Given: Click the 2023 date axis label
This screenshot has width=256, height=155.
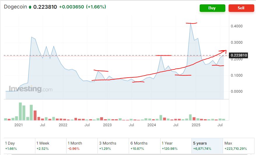Looking at the screenshot, I should pos(107,125).
